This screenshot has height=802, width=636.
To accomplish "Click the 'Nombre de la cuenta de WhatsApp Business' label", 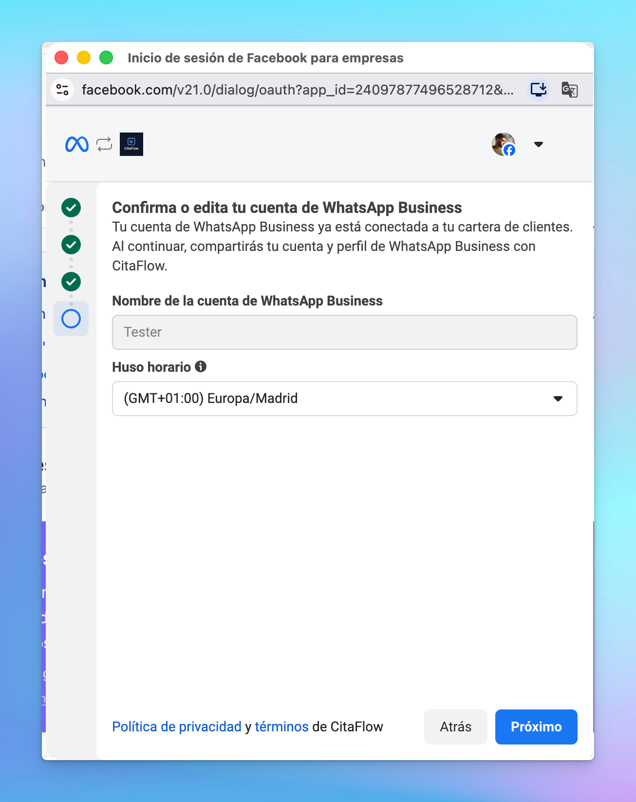I will 247,301.
